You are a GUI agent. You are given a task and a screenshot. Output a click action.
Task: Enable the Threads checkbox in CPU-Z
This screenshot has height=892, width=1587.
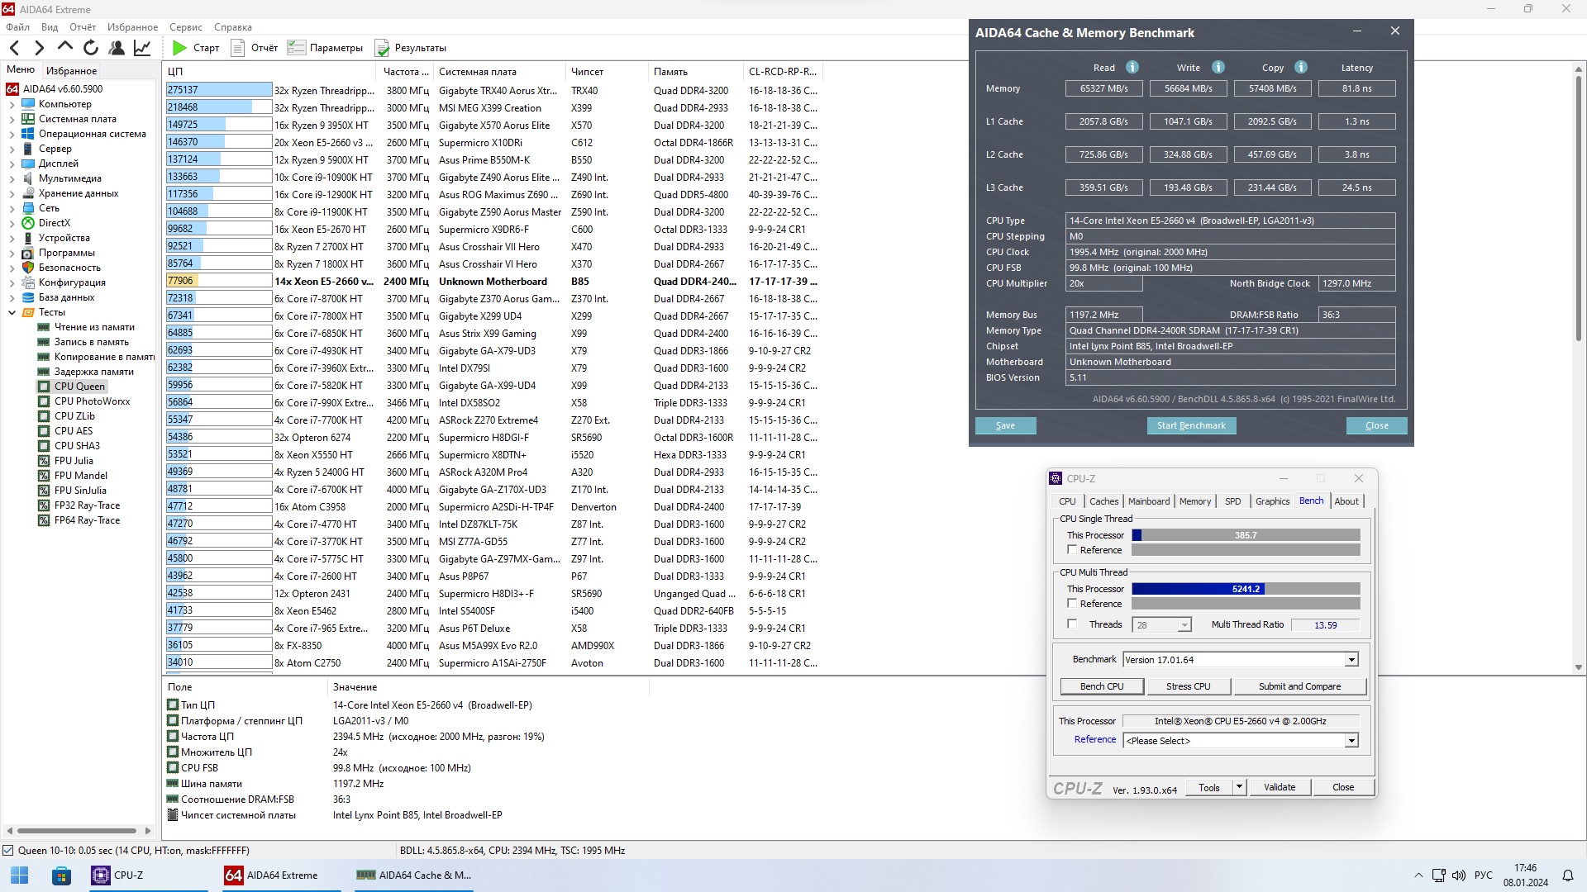point(1072,624)
